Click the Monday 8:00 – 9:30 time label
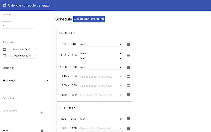The image size is (211, 132). coord(68,44)
